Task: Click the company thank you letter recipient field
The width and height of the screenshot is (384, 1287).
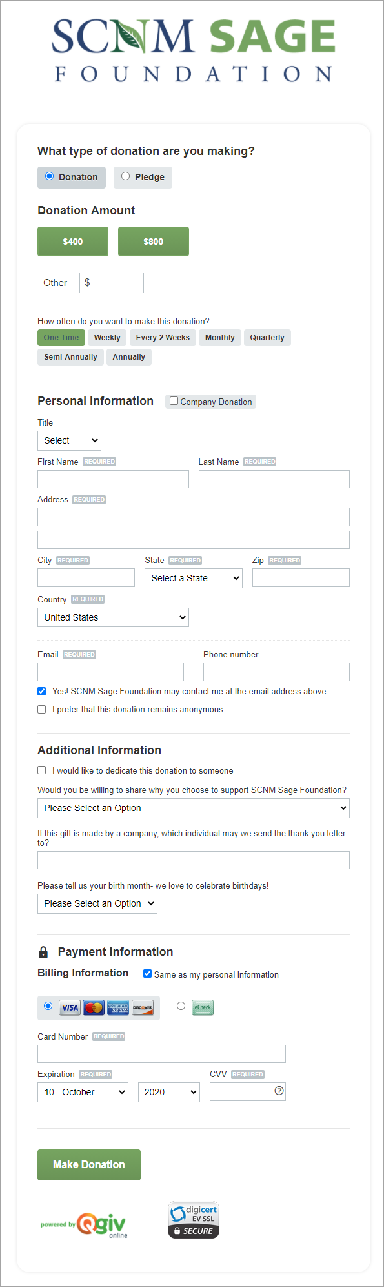Action: click(x=194, y=860)
